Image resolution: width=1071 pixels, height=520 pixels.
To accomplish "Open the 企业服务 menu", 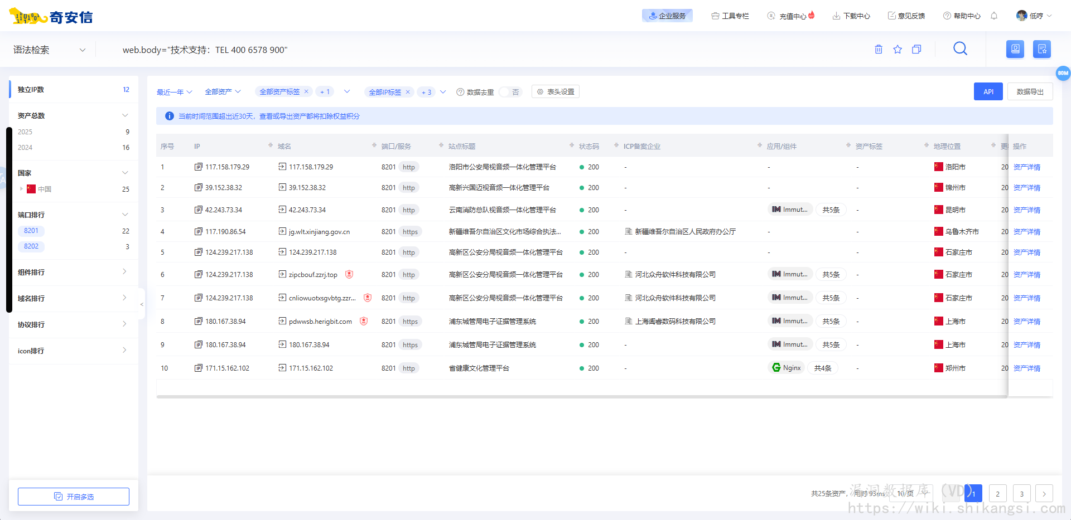I will click(667, 16).
